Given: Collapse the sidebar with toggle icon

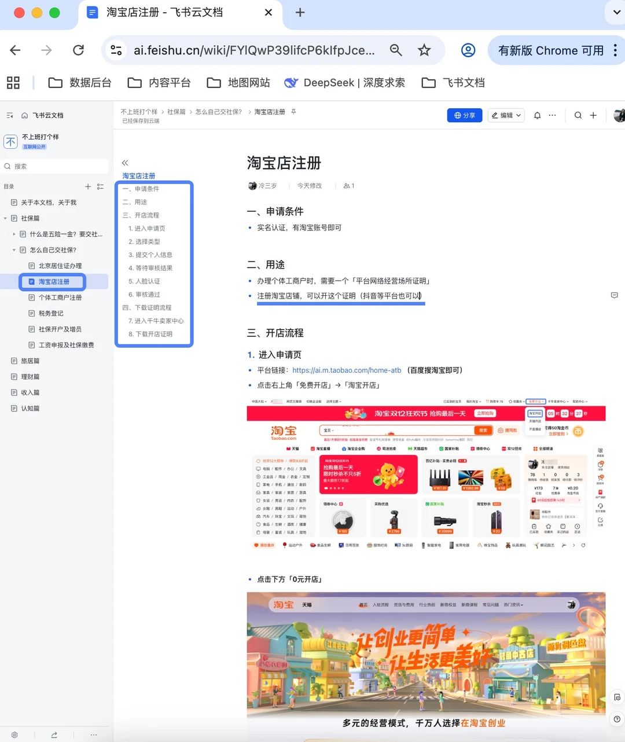Looking at the screenshot, I should (10, 115).
